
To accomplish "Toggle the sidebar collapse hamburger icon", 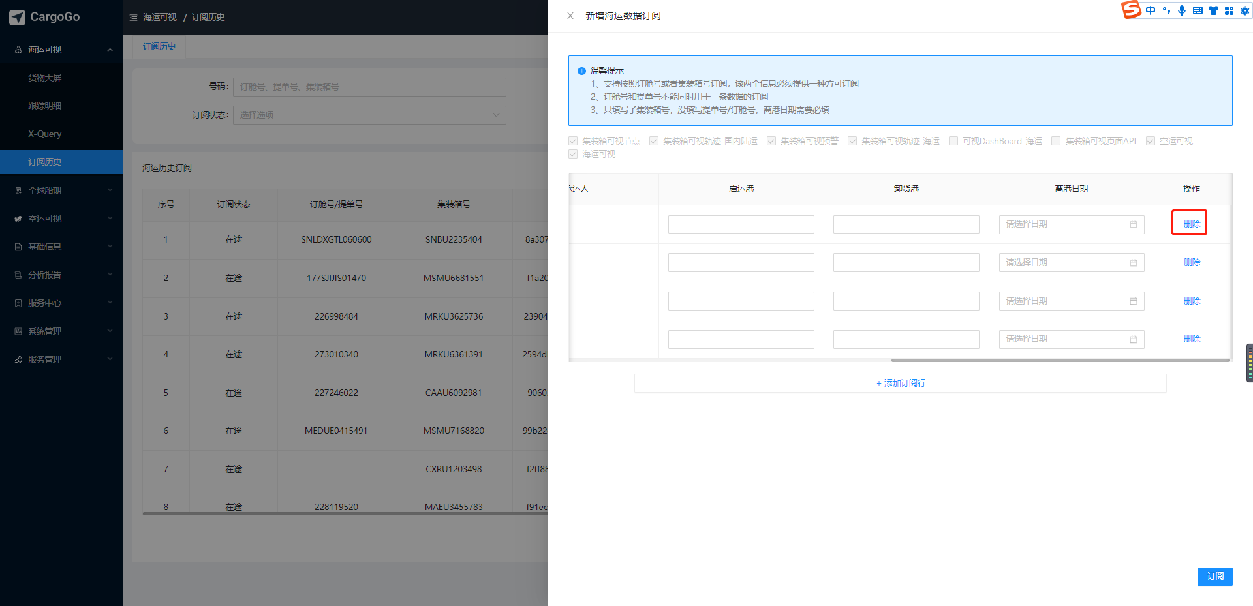I will [134, 18].
